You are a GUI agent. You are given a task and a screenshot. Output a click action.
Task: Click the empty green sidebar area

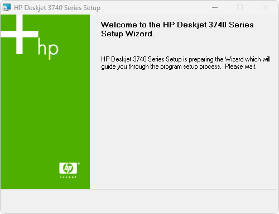(45, 112)
